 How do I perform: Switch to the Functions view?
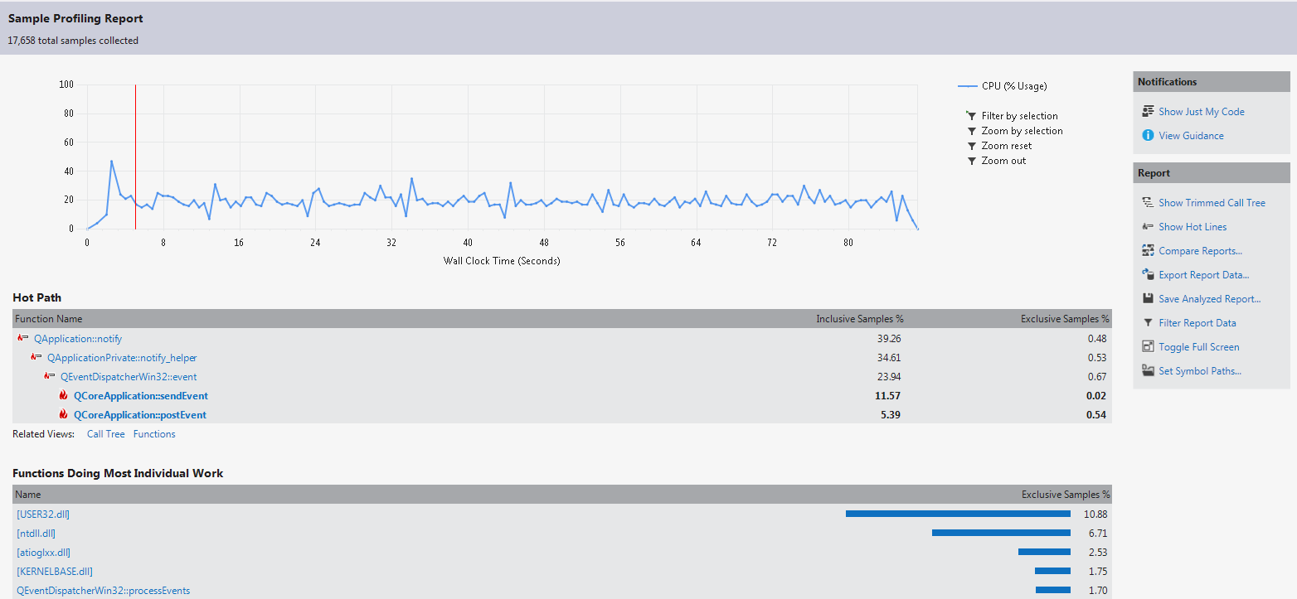tap(153, 433)
